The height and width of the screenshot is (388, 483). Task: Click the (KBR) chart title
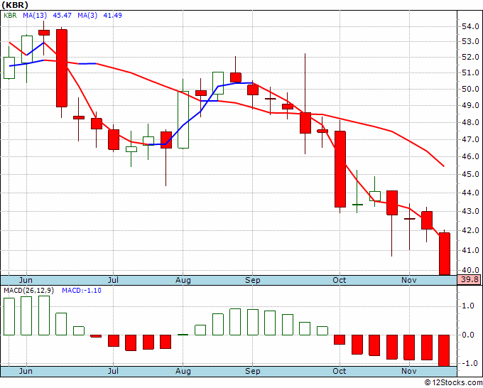15,5
